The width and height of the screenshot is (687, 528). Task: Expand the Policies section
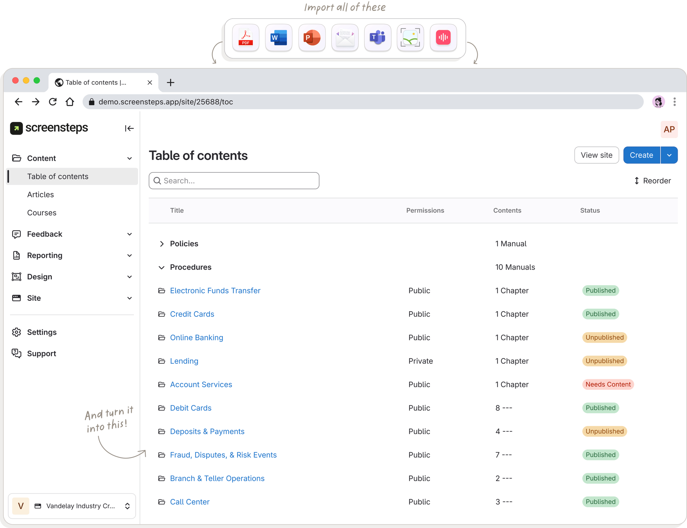(162, 244)
